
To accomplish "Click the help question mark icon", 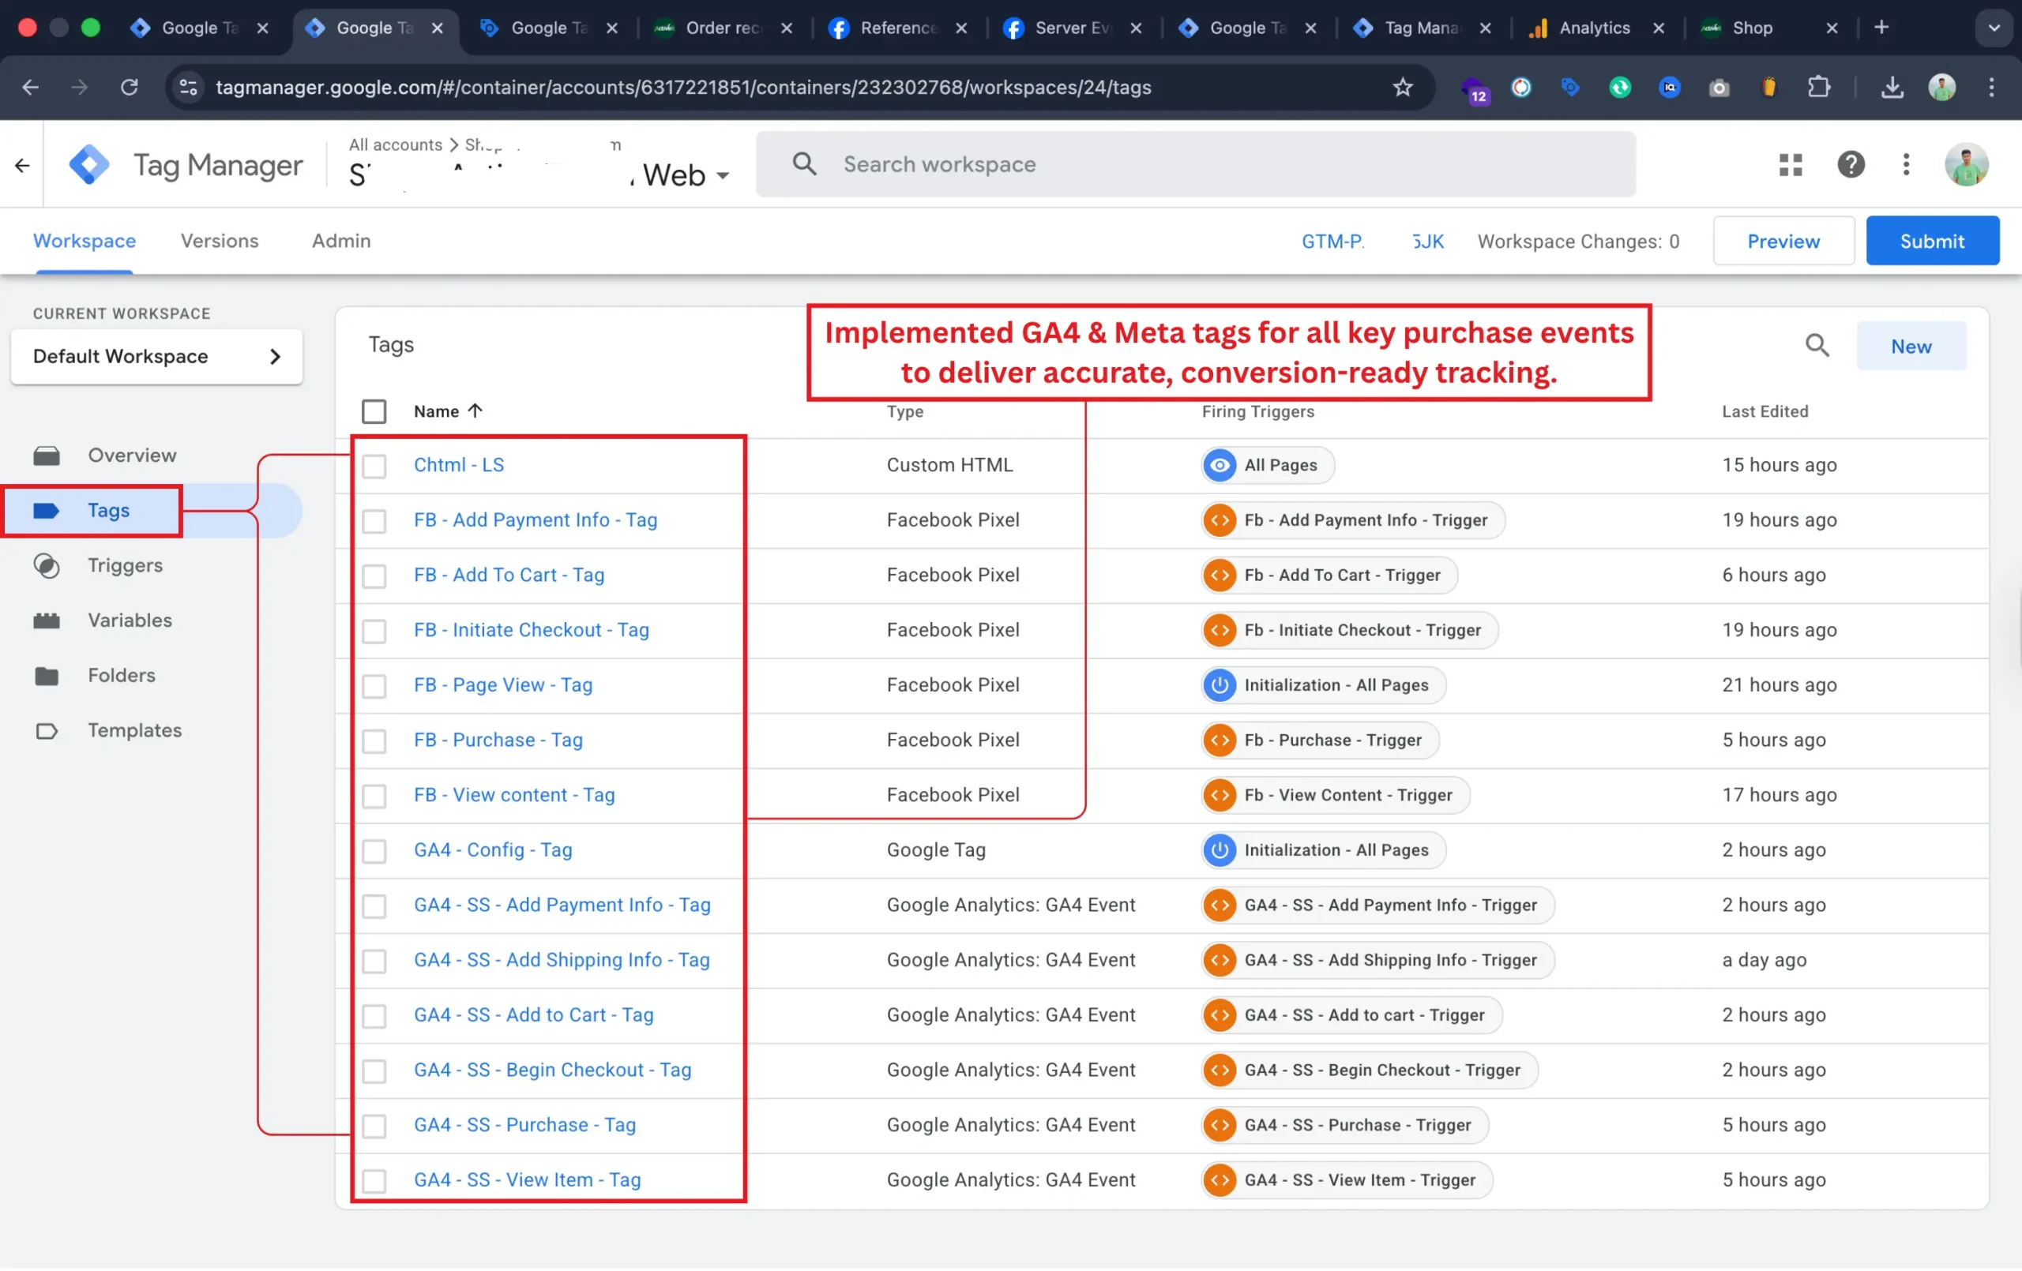I will (1851, 164).
